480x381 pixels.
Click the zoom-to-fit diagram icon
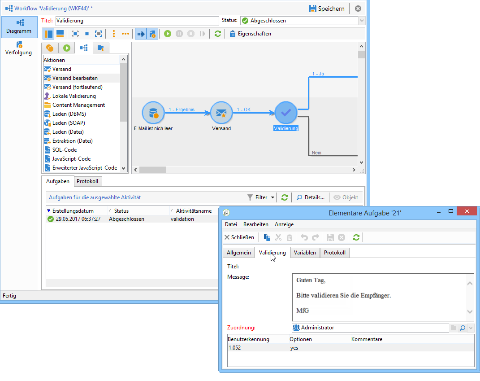75,34
